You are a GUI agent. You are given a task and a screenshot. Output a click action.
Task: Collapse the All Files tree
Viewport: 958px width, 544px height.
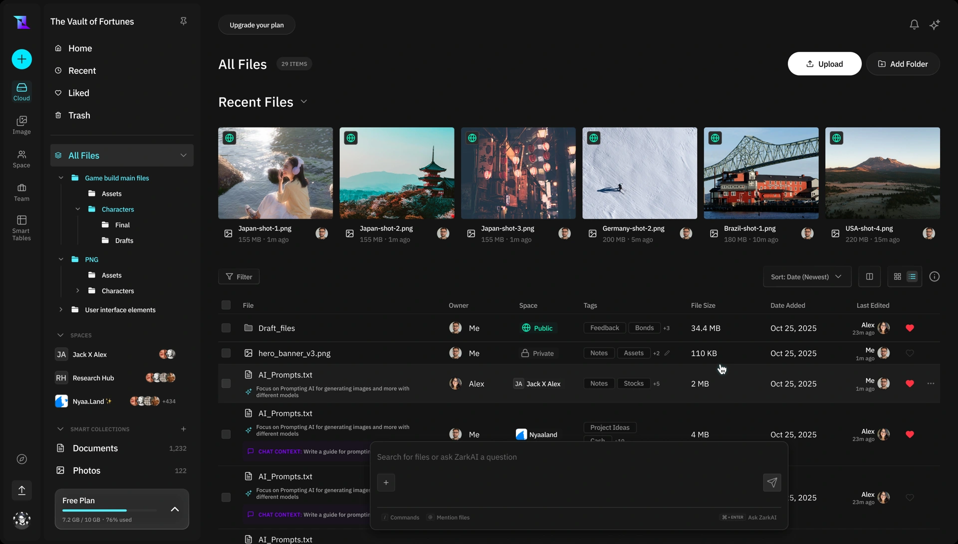click(183, 155)
